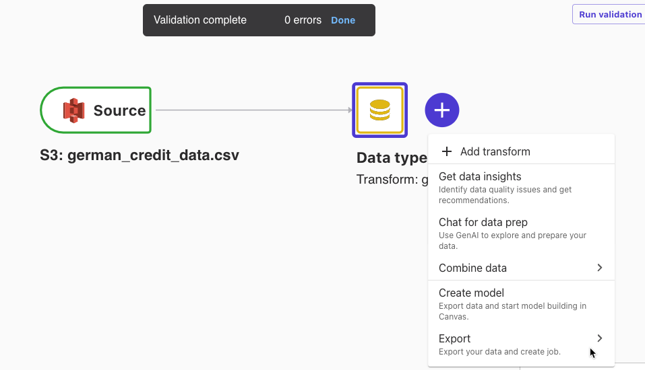Screen dimensions: 645x370
Task: Choose Create model menu item
Action: [x=521, y=304]
